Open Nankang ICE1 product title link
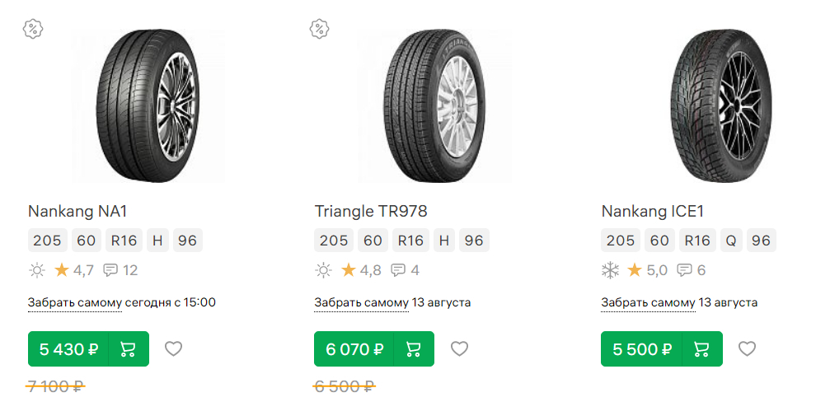The height and width of the screenshot is (416, 816). (653, 212)
